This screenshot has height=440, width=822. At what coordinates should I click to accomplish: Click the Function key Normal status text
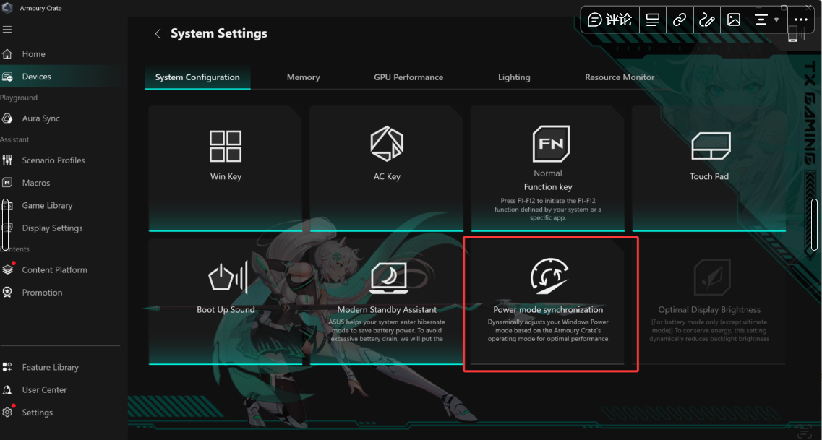pyautogui.click(x=548, y=173)
